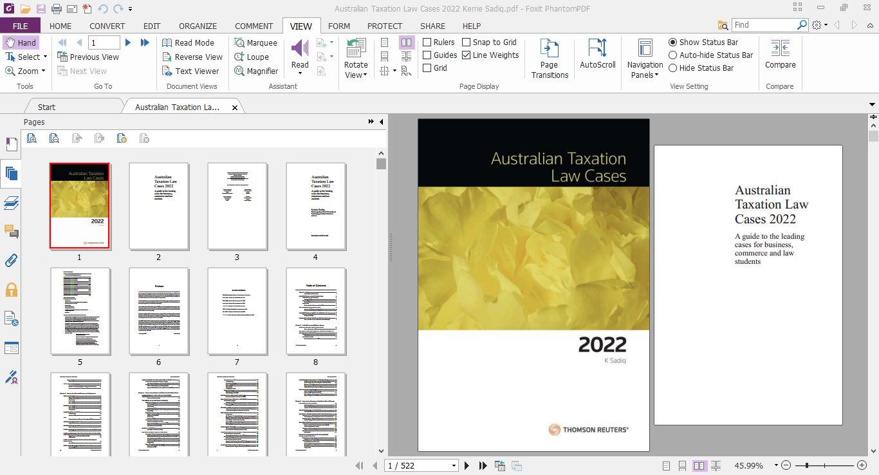Zoom in with the plus button
The image size is (879, 475).
862,465
